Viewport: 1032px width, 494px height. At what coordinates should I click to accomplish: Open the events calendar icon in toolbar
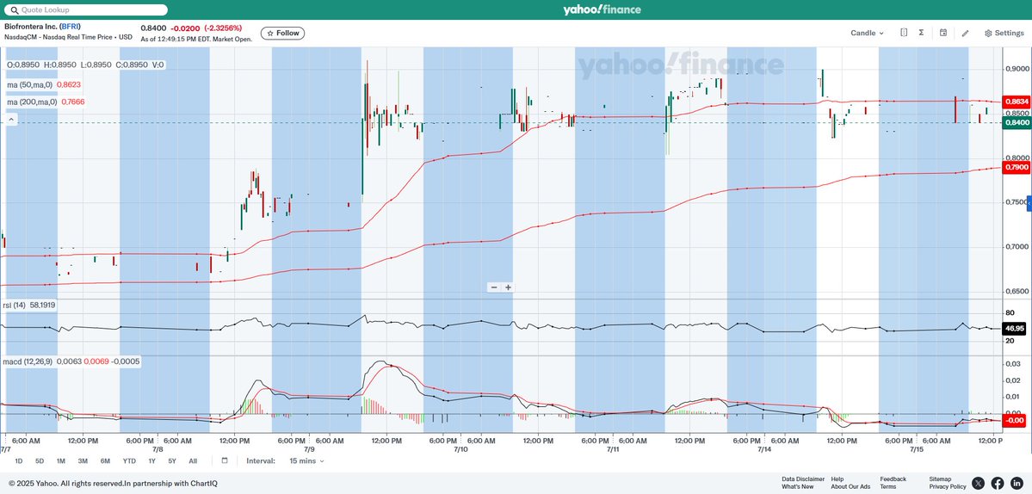point(943,33)
